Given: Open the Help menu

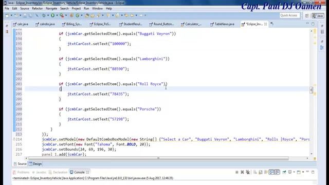Looking at the screenshot, I should click(108, 8).
